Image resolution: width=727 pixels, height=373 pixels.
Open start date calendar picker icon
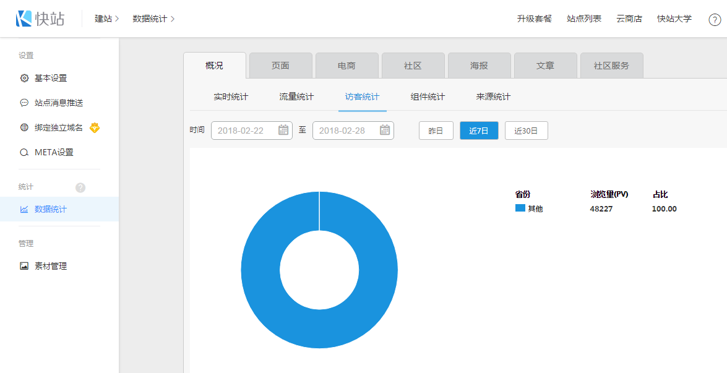pos(283,130)
